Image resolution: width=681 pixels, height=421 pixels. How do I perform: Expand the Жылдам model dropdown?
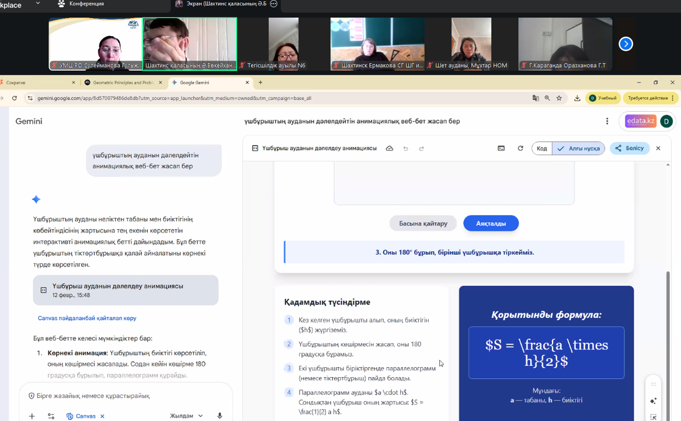pyautogui.click(x=186, y=416)
